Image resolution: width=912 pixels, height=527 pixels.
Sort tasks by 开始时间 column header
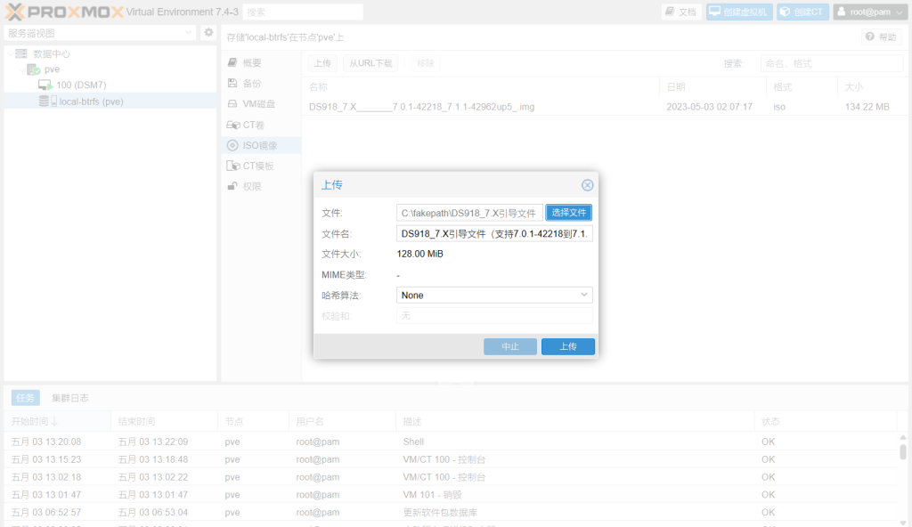click(x=33, y=421)
